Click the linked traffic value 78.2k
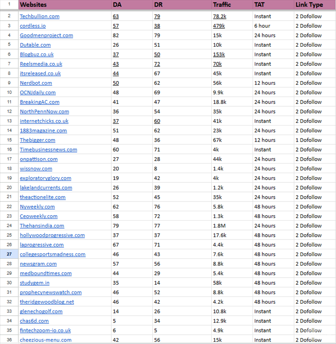Screen dimensions: 336x344 click(x=220, y=16)
